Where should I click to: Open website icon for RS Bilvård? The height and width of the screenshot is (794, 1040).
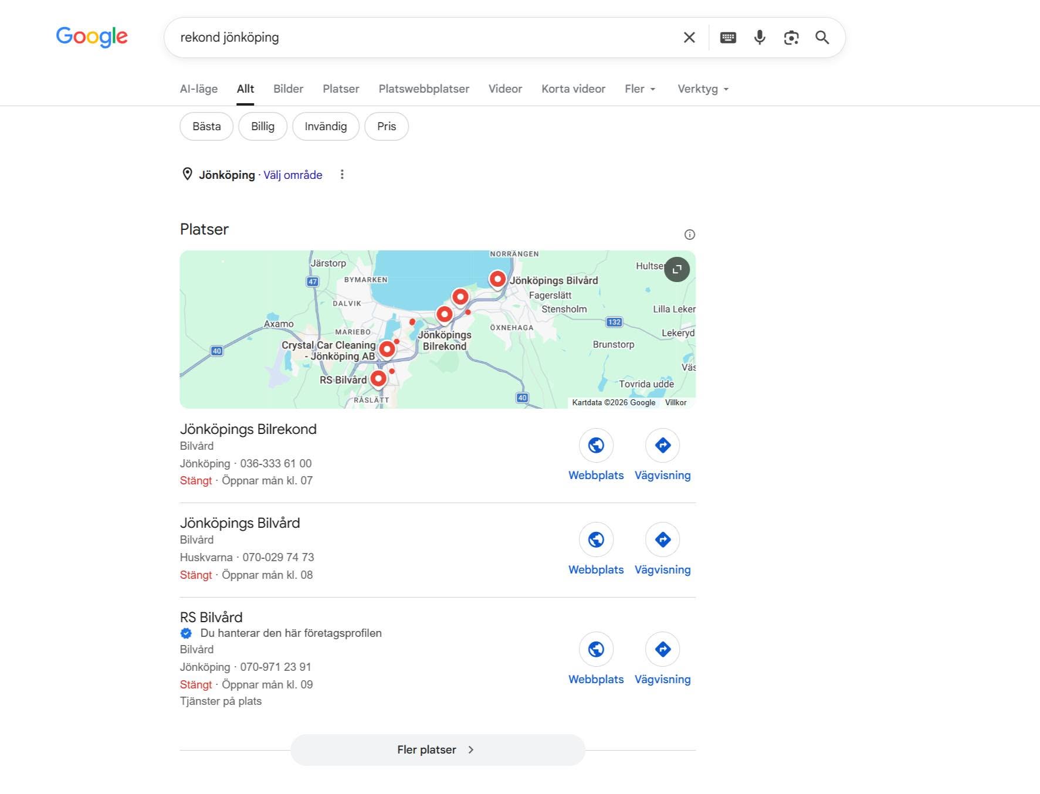coord(596,649)
